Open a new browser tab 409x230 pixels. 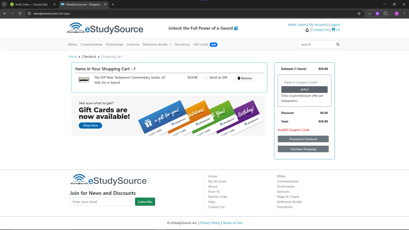pyautogui.click(x=113, y=4)
